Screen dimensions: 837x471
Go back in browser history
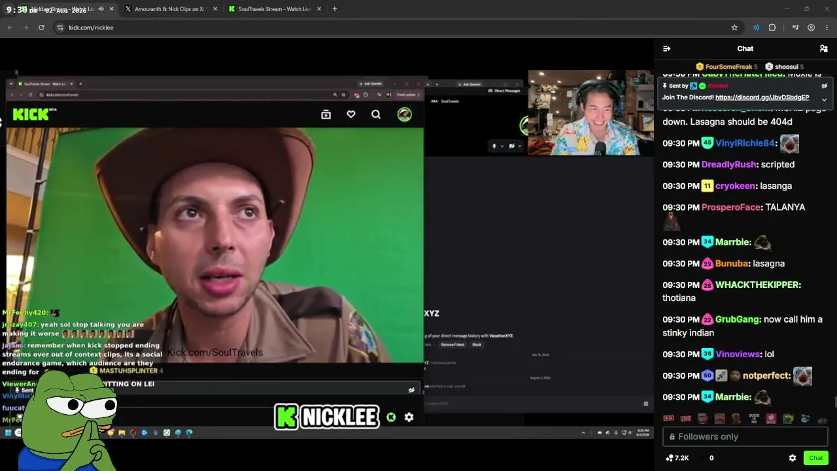[x=10, y=27]
